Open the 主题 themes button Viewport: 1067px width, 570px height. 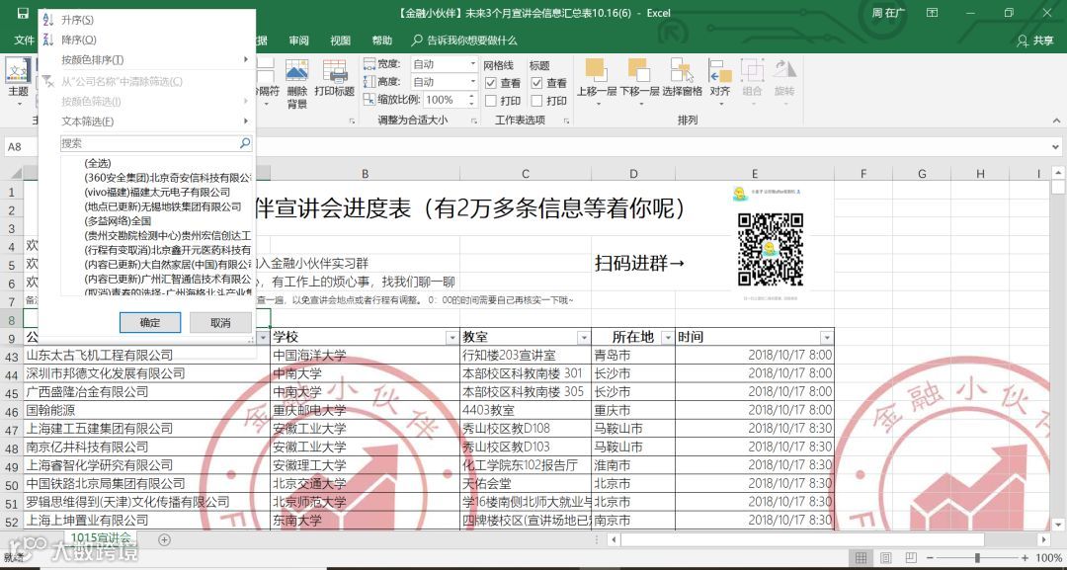click(19, 82)
